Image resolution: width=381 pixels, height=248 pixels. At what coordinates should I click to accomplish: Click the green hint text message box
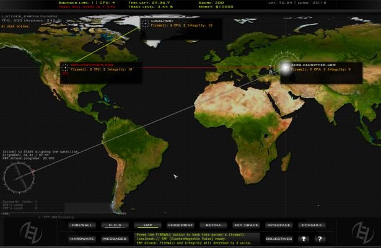(x=196, y=238)
